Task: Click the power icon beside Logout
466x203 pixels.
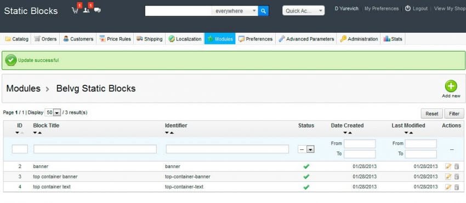Action: (408, 8)
